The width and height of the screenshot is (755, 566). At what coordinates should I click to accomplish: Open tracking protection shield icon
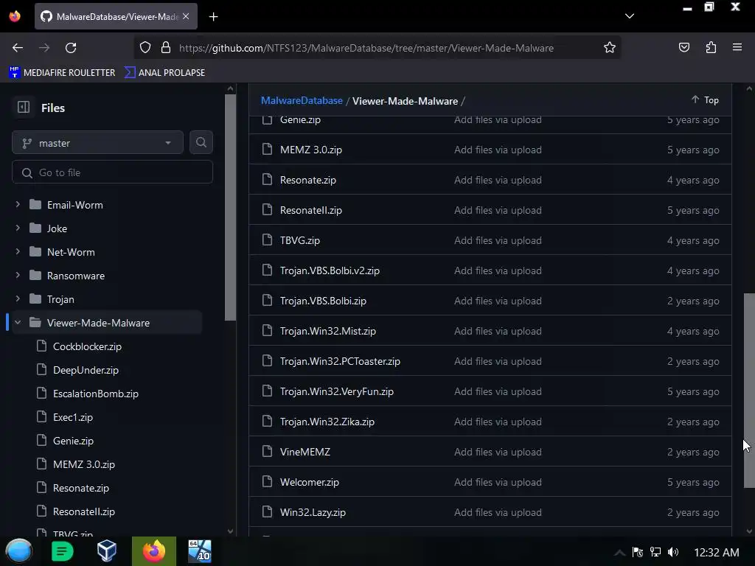[145, 48]
